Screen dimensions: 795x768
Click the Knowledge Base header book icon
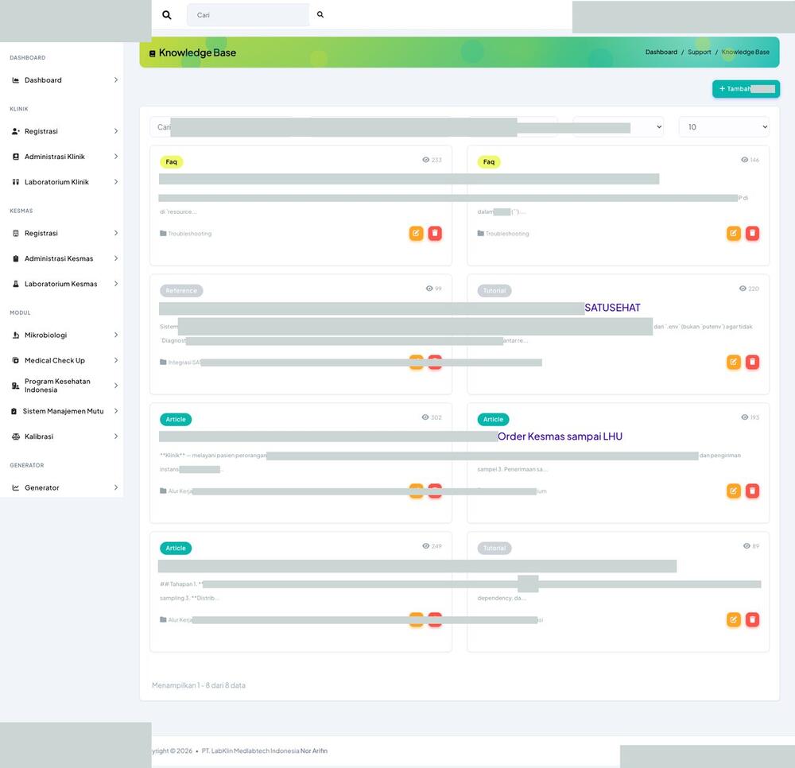click(152, 53)
